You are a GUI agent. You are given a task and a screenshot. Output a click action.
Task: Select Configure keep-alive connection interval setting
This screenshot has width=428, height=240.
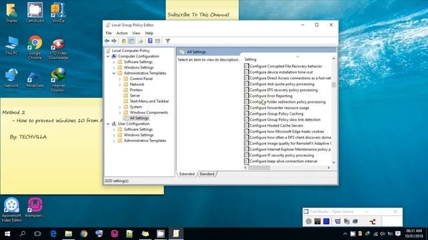pyautogui.click(x=284, y=161)
